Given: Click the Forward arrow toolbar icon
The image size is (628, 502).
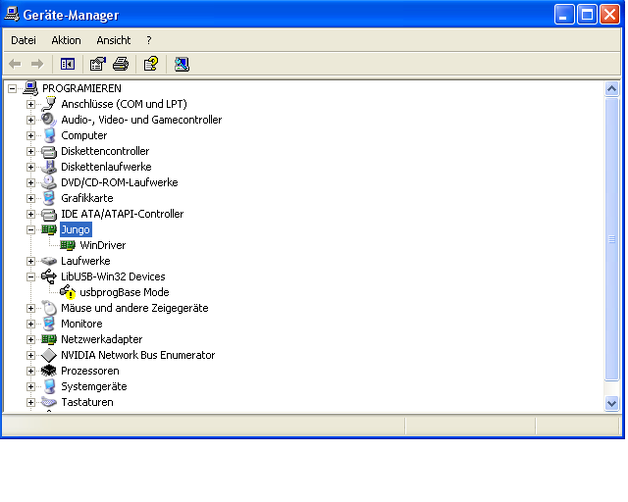Looking at the screenshot, I should pos(37,64).
